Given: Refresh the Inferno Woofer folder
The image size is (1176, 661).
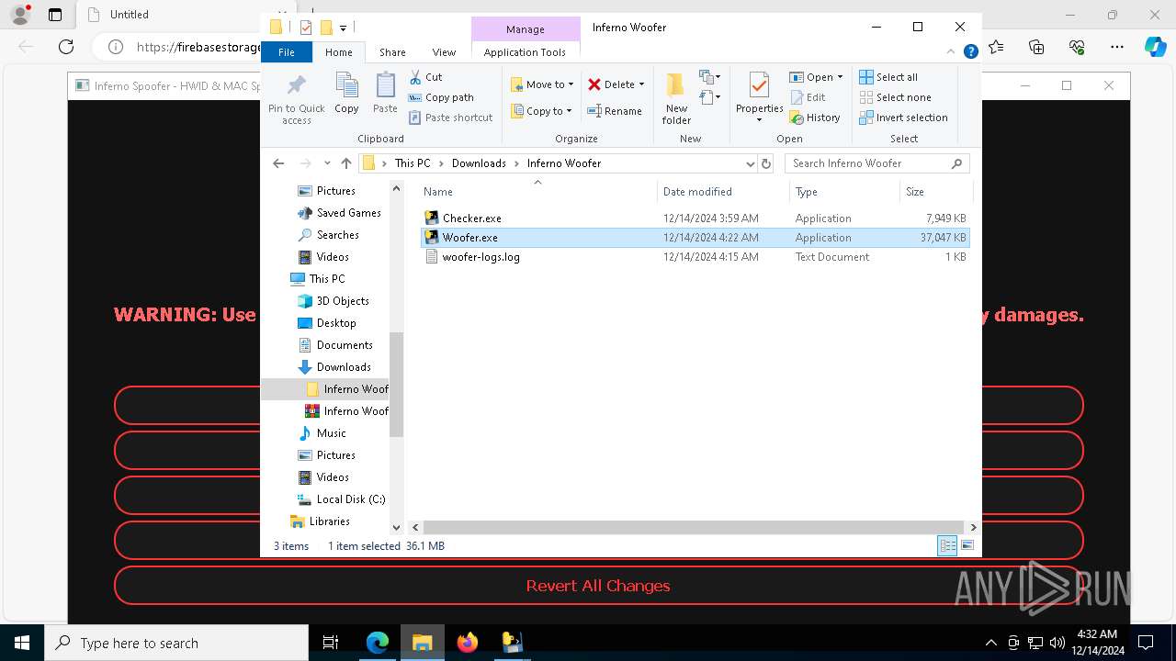Looking at the screenshot, I should coord(766,163).
